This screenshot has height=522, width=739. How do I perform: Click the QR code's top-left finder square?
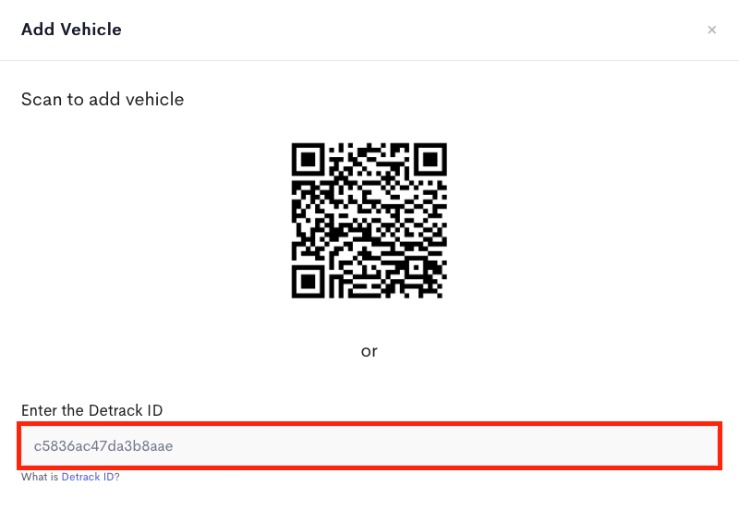pos(308,160)
